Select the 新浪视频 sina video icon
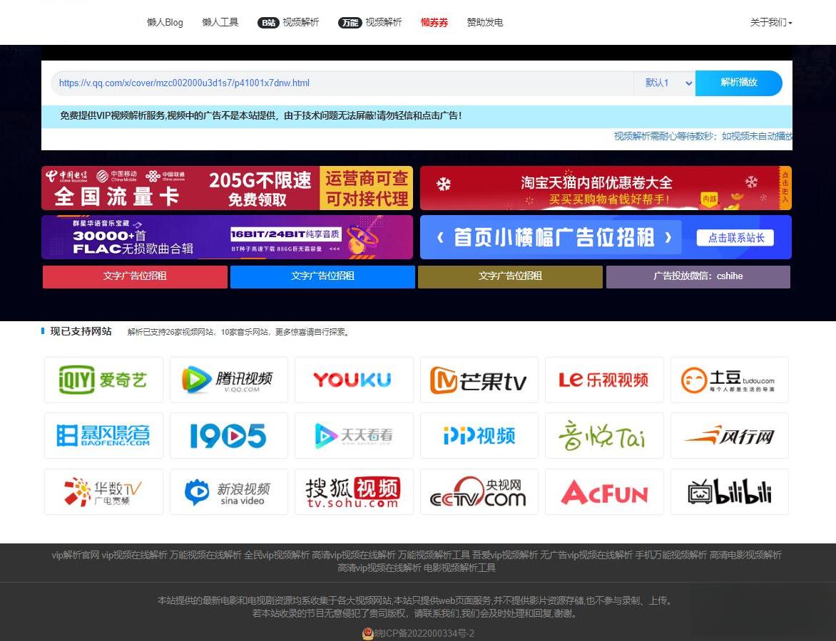This screenshot has height=641, width=836. (228, 491)
